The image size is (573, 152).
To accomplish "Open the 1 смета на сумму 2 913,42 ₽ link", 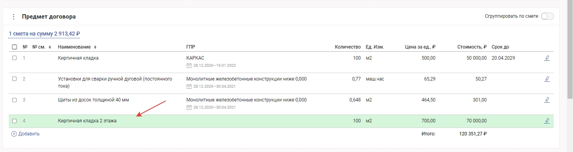I will pyautogui.click(x=44, y=34).
